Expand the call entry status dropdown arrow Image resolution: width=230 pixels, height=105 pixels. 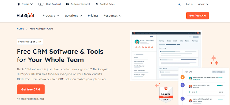pos(223,86)
